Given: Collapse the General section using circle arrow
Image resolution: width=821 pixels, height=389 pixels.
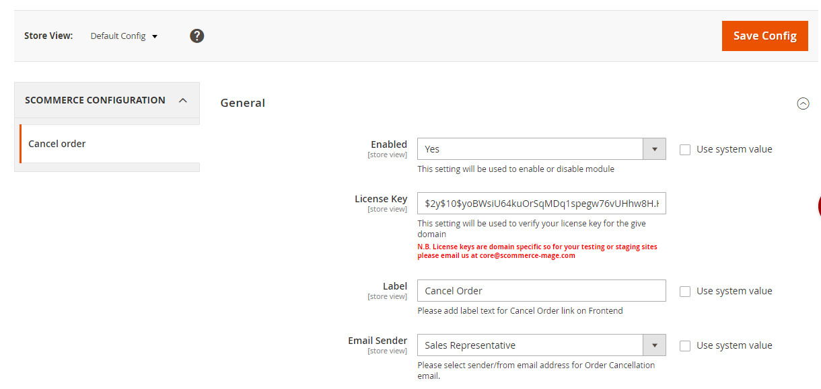Looking at the screenshot, I should [x=803, y=103].
